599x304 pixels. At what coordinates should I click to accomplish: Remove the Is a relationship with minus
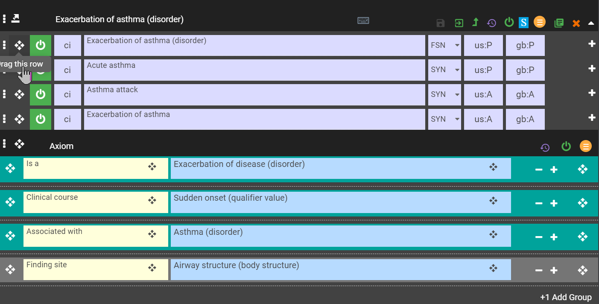pos(539,170)
